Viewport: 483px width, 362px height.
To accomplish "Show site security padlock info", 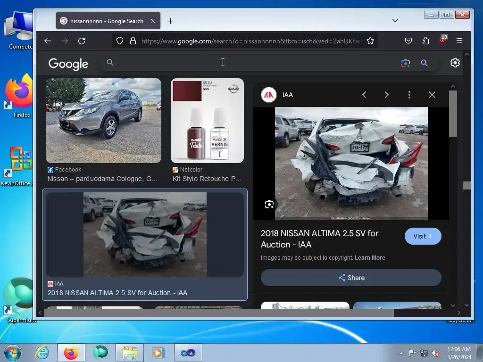I will pos(133,41).
